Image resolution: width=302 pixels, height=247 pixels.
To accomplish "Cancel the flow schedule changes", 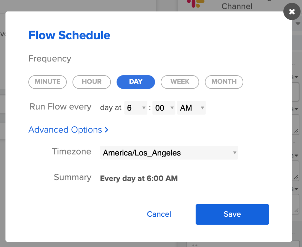I will 159,214.
